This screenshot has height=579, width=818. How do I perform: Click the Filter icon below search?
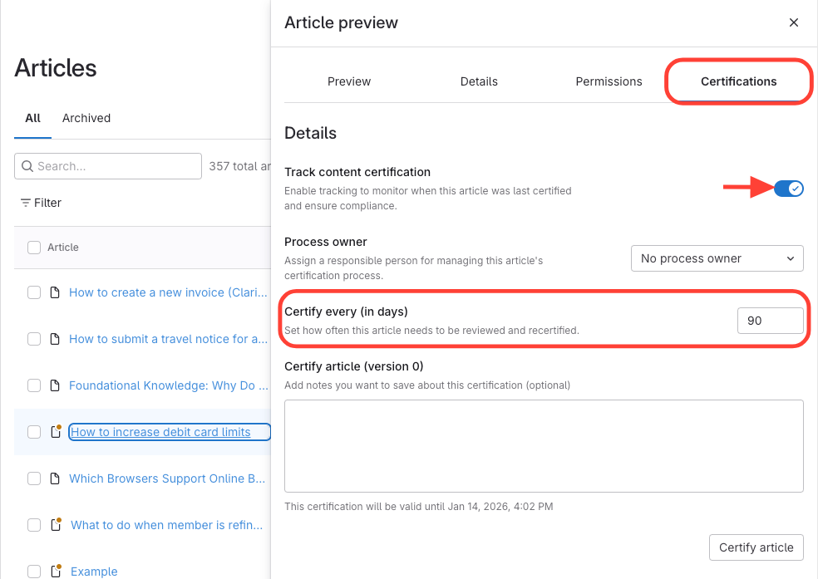coord(26,203)
